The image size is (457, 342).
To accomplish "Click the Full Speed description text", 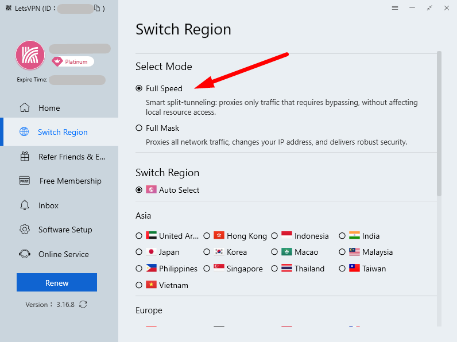I will click(281, 107).
